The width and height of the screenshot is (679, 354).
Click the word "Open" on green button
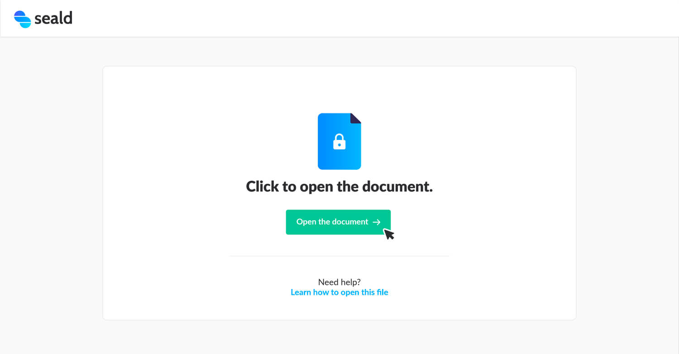tap(306, 222)
